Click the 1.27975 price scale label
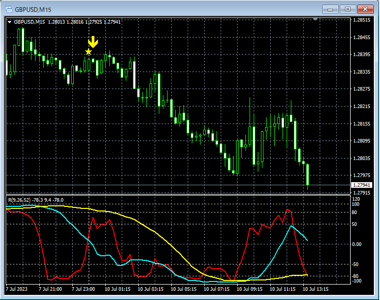This screenshot has width=380, height=300. [361, 175]
